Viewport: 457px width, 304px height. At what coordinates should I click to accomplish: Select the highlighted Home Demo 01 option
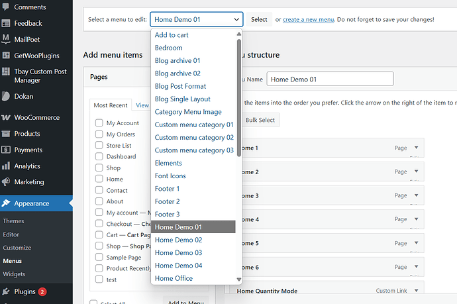pyautogui.click(x=193, y=227)
